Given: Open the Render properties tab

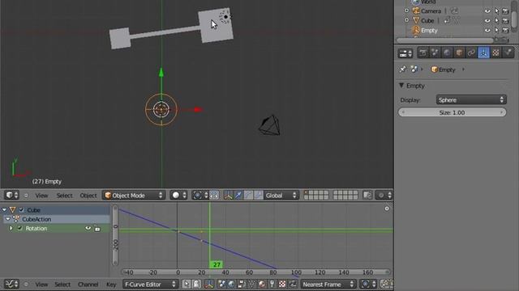Looking at the screenshot, I should click(x=423, y=53).
